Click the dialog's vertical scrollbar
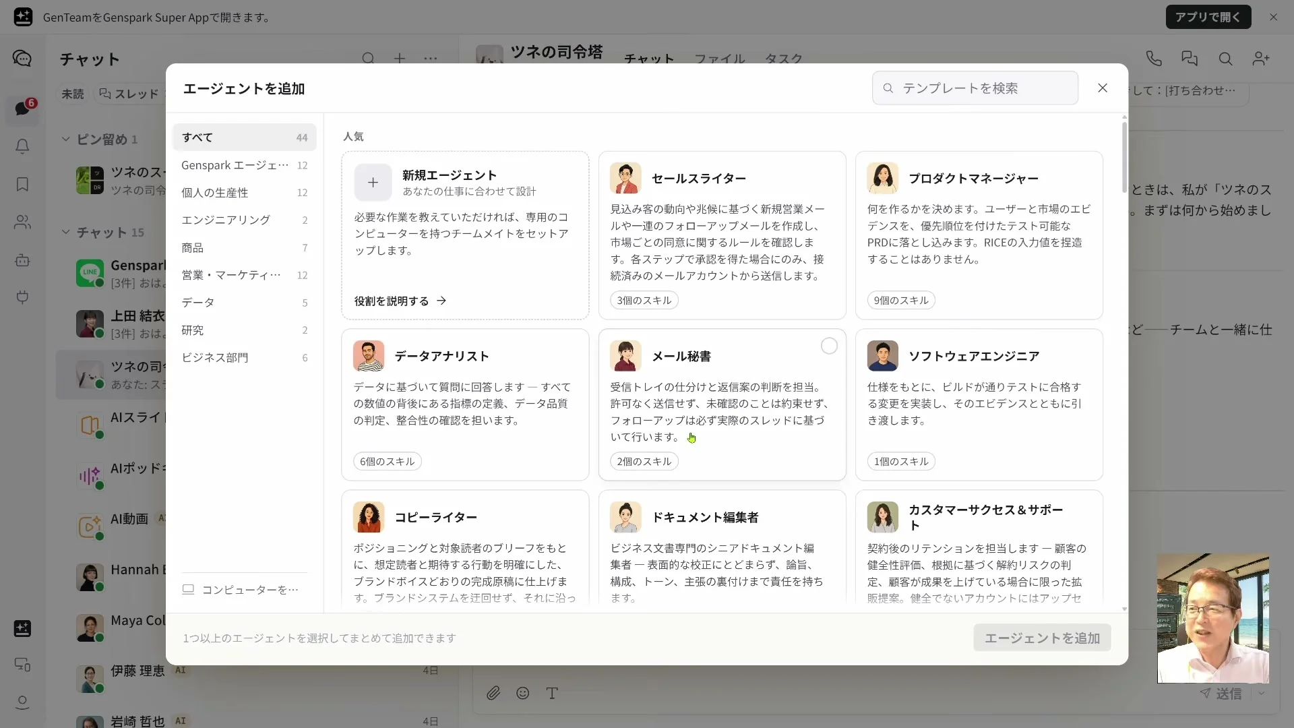 coord(1124,158)
